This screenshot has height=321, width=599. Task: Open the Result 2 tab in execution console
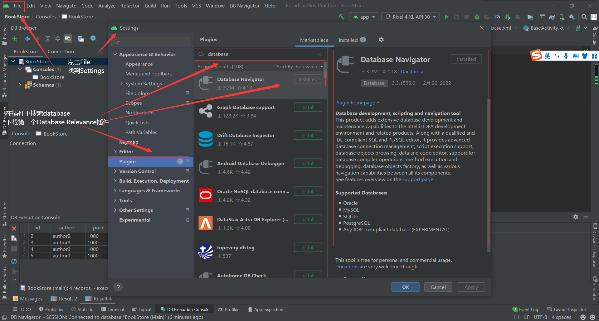pyautogui.click(x=64, y=299)
